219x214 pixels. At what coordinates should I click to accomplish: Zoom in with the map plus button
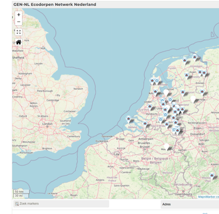click(x=19, y=15)
